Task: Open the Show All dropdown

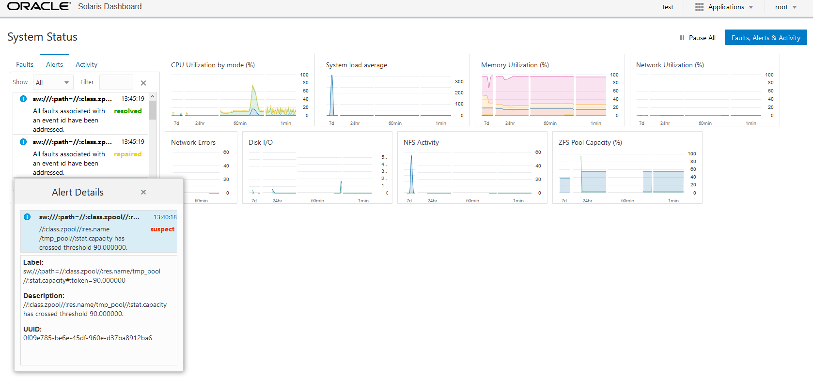Action: [x=53, y=82]
